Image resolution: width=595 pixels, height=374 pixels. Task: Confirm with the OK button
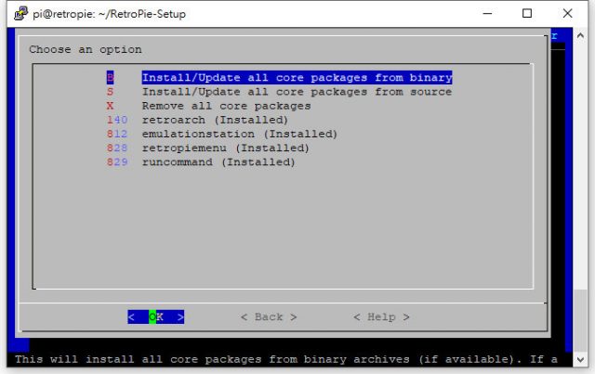[x=156, y=316]
